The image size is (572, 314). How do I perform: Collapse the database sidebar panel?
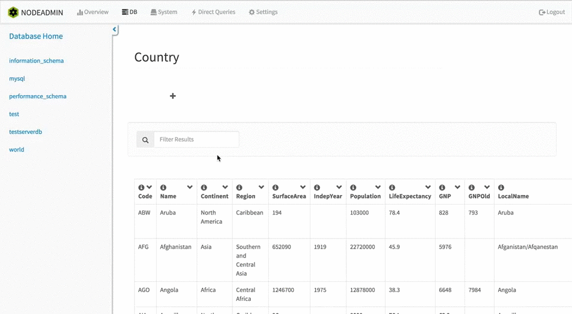pyautogui.click(x=114, y=30)
